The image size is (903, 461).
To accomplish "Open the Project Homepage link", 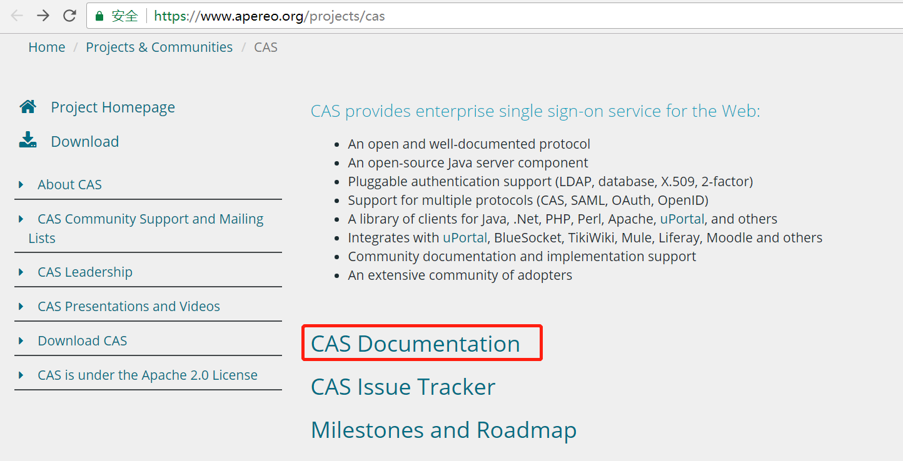I will [113, 107].
